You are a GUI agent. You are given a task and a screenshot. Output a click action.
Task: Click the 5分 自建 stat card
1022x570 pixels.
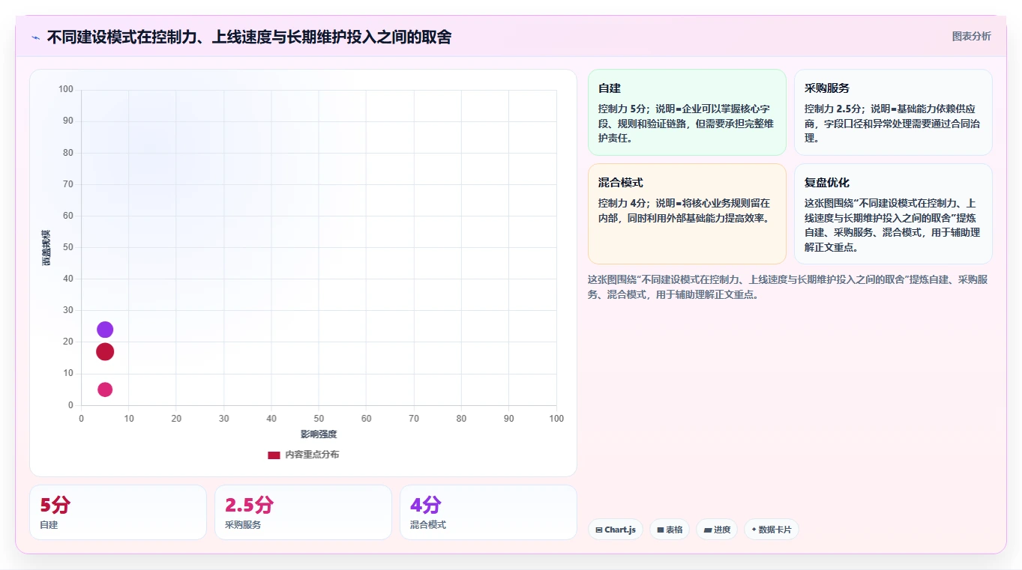(118, 512)
